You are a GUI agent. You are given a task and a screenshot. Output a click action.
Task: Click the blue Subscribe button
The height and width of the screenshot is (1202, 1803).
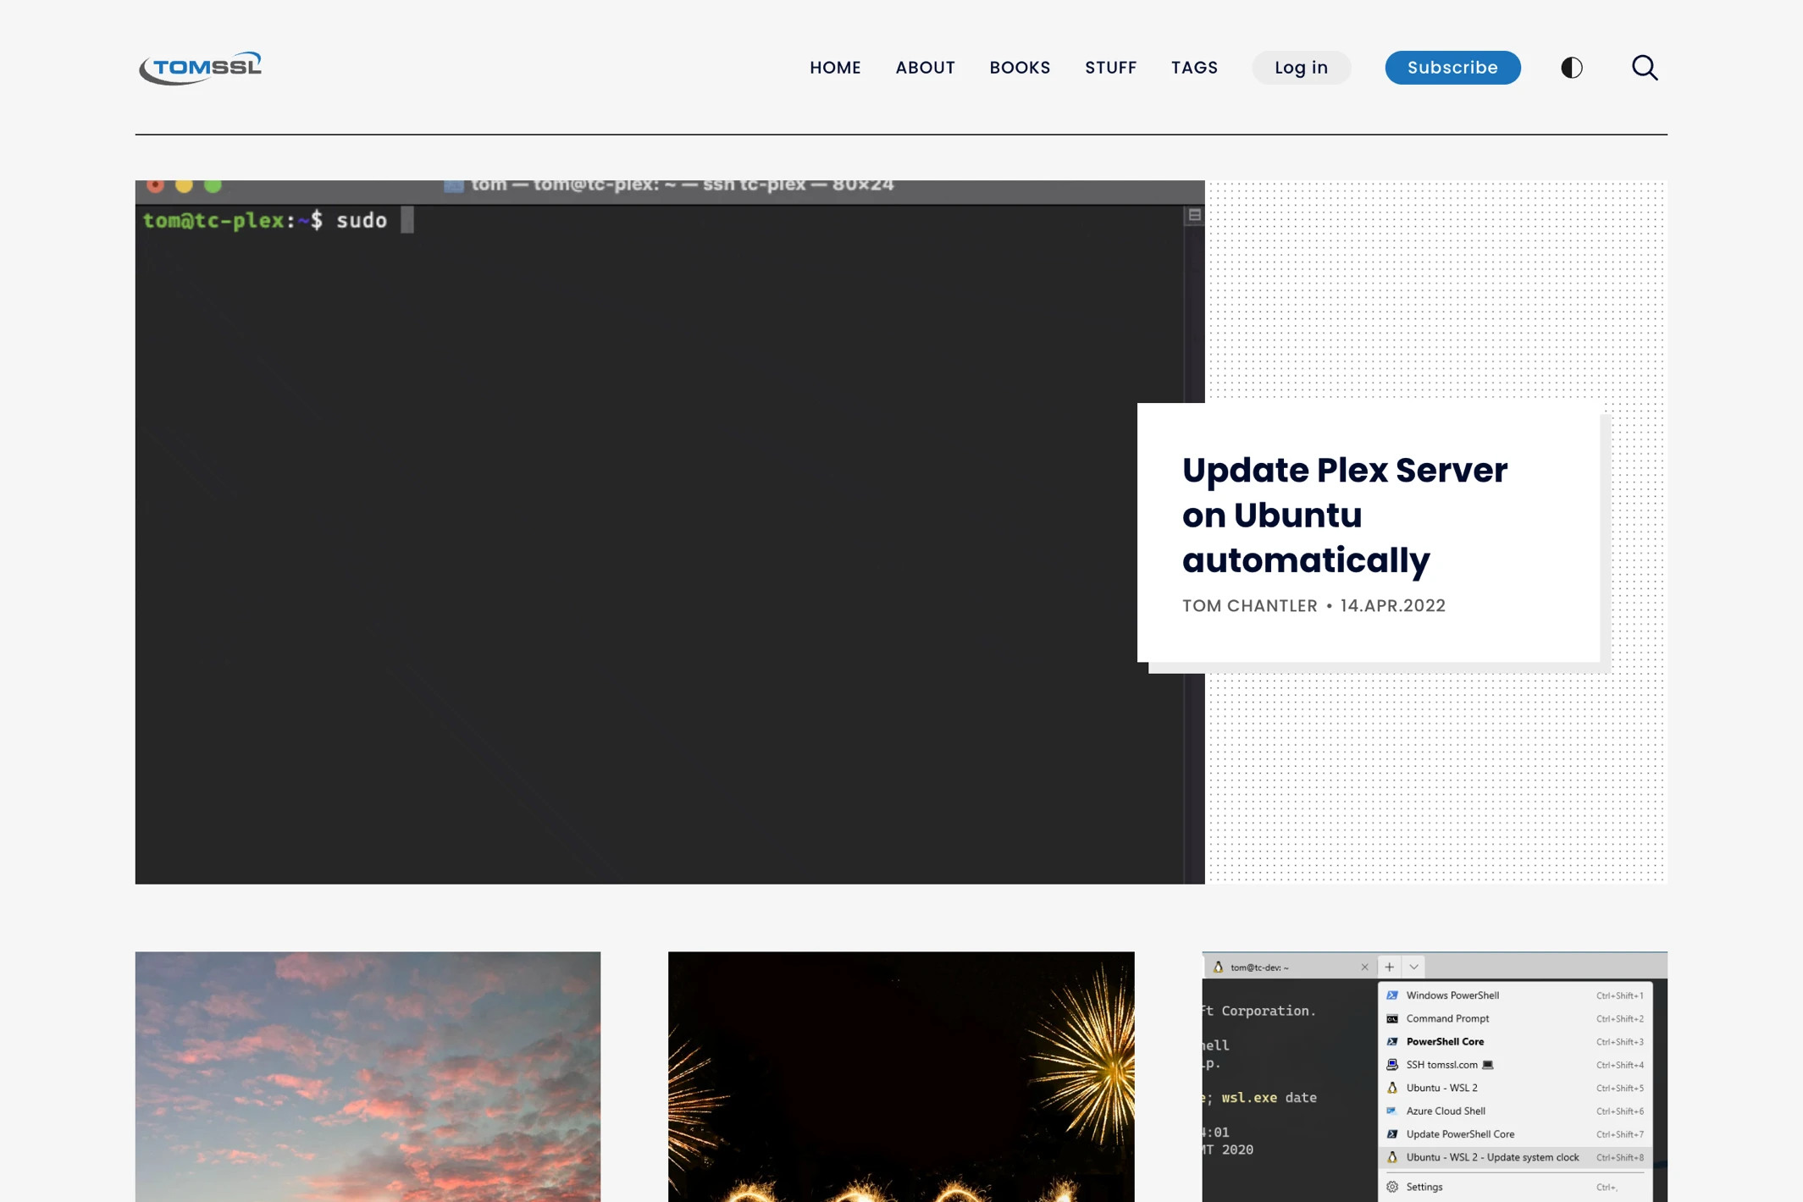(1452, 68)
